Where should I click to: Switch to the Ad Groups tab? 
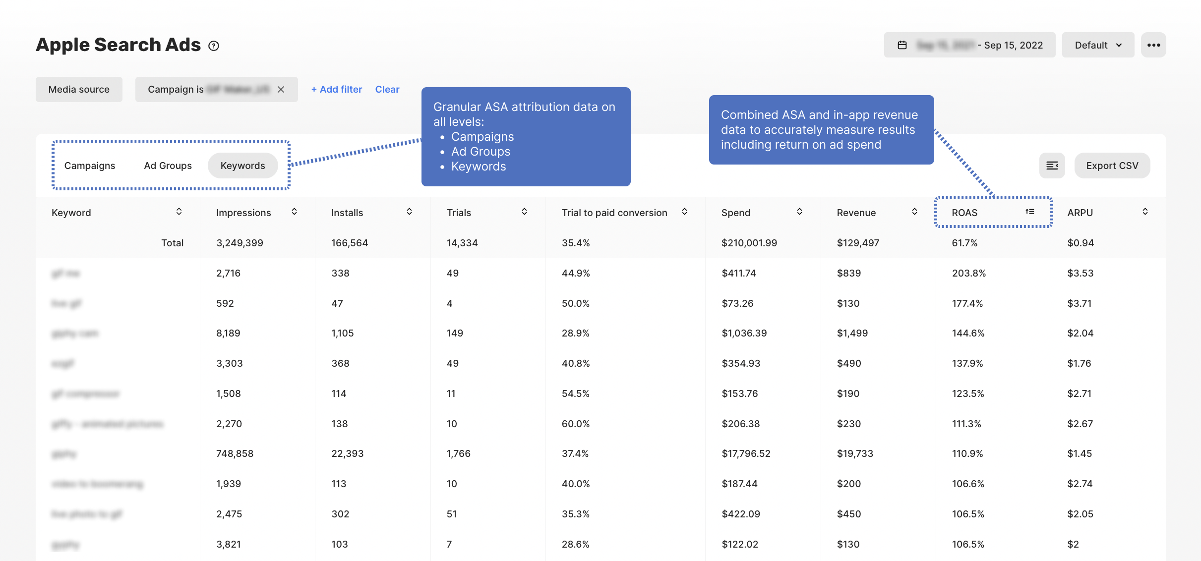(x=168, y=166)
